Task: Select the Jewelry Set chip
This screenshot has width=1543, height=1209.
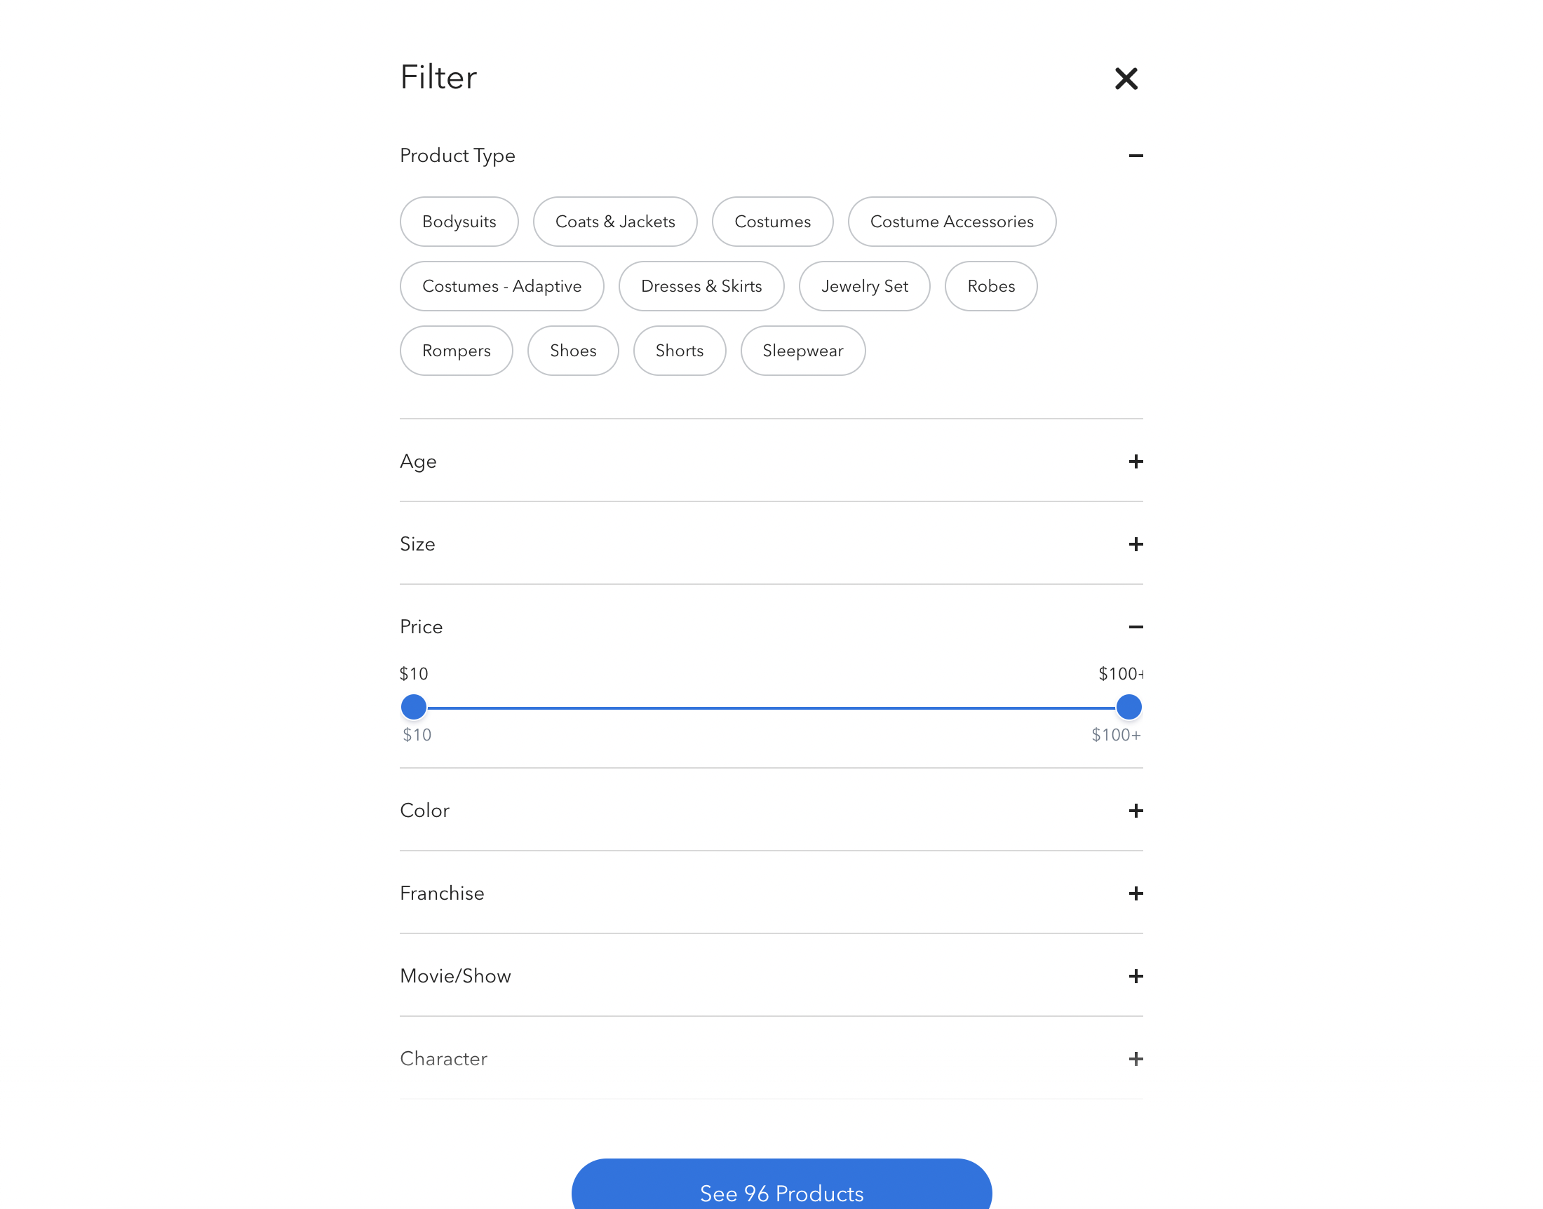Action: [x=863, y=286]
